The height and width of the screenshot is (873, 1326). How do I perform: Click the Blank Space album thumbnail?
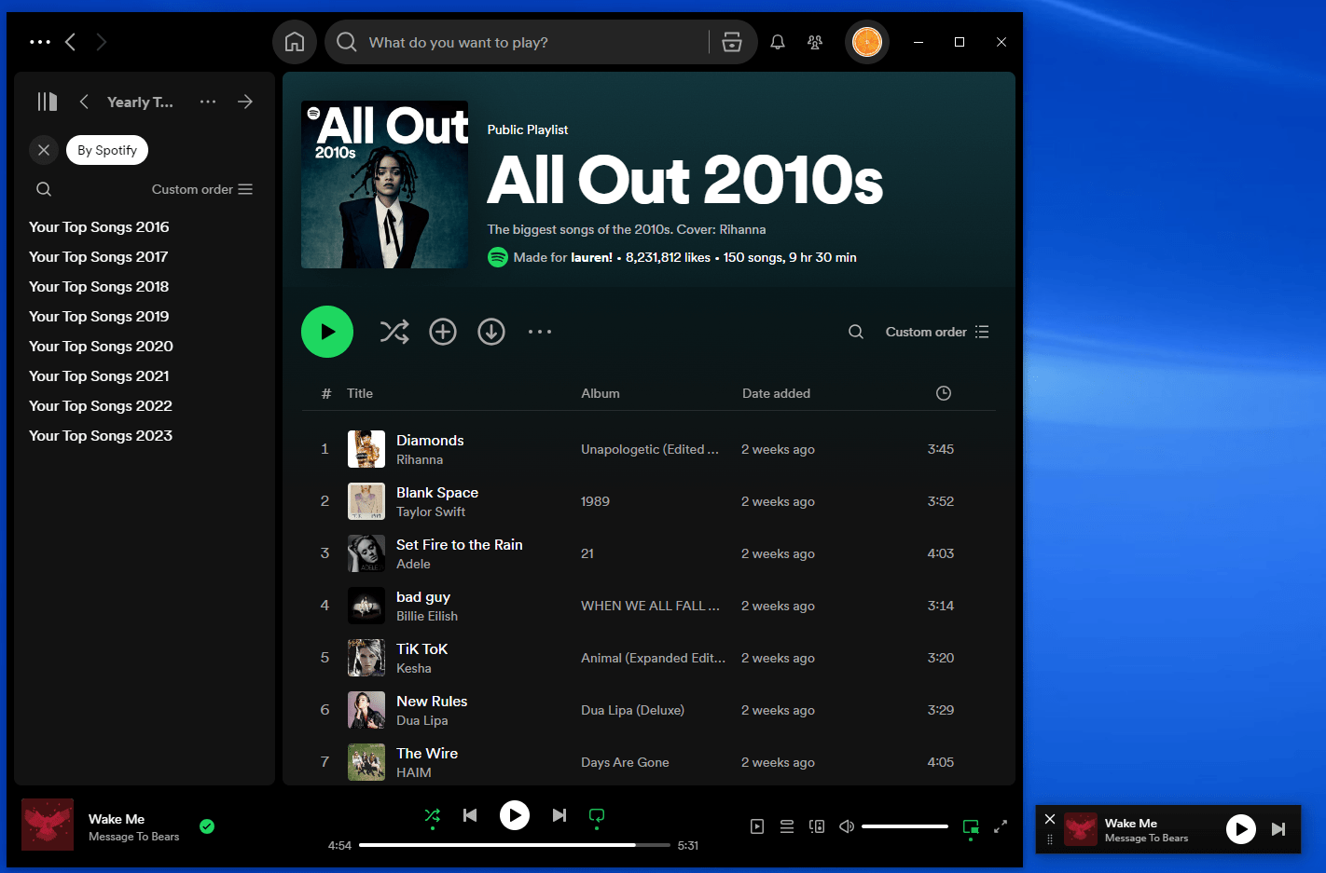click(x=366, y=501)
